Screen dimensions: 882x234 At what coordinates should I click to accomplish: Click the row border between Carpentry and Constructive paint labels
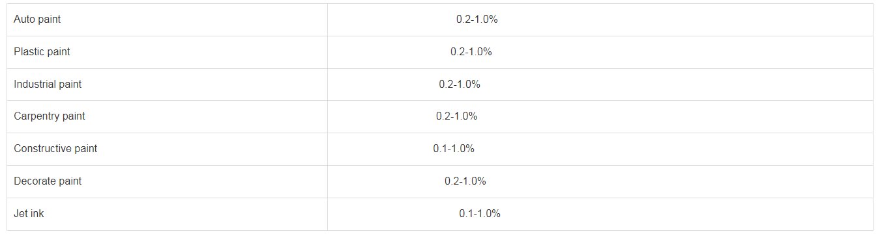click(167, 133)
